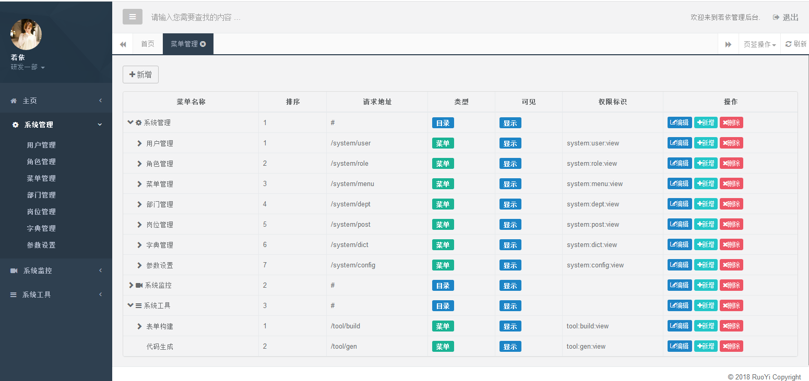Expand the 部门管理 table row
Image resolution: width=809 pixels, height=381 pixels.
[139, 204]
